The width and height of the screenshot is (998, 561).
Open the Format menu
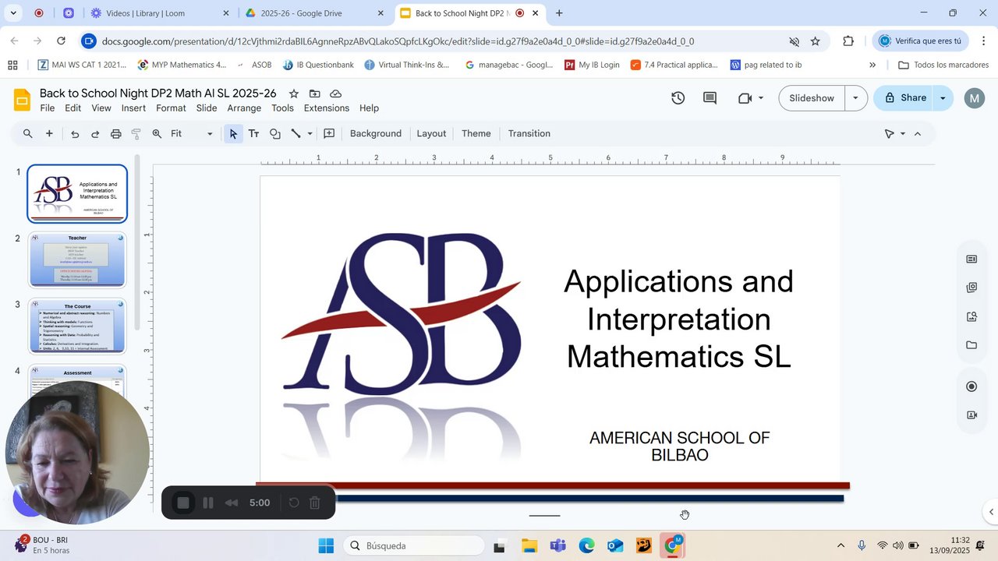click(171, 108)
